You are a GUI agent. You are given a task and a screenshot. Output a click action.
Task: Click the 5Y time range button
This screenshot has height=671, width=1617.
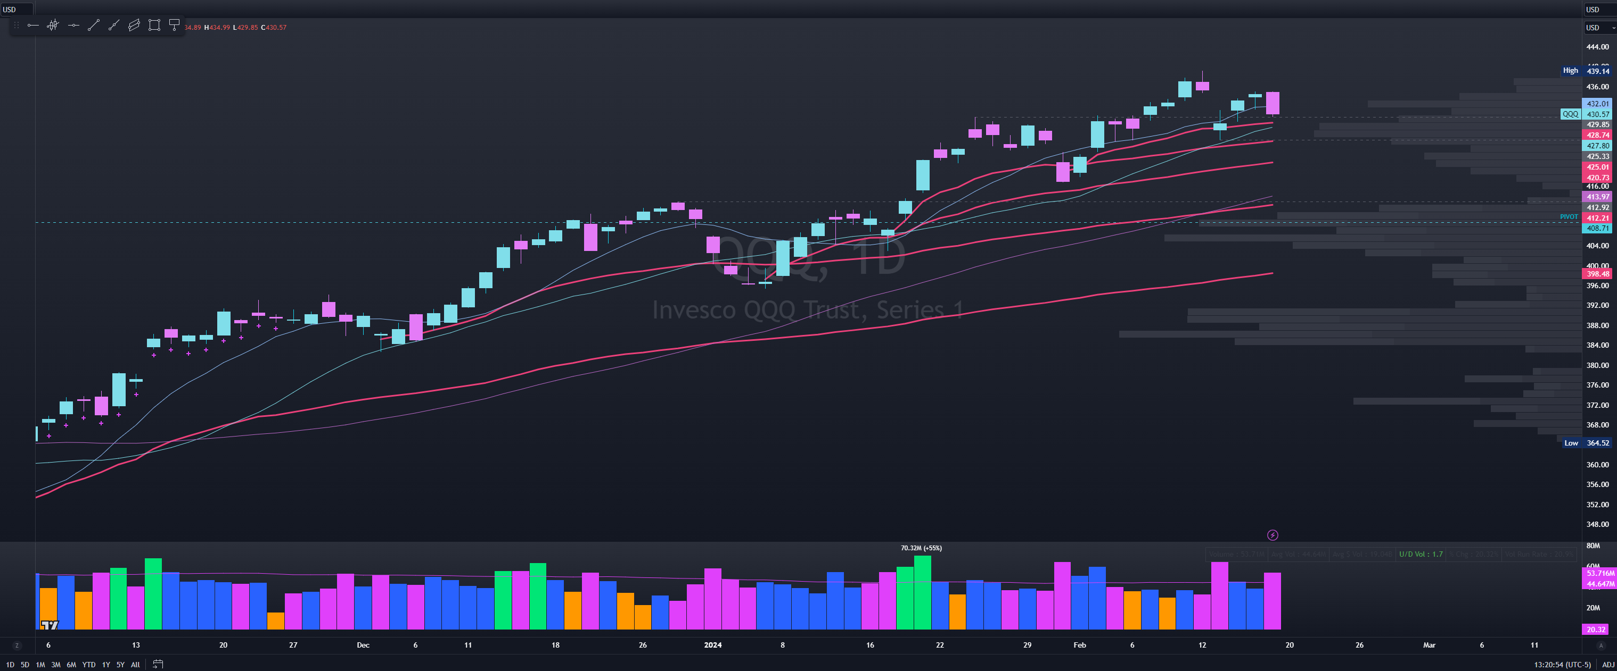point(120,664)
